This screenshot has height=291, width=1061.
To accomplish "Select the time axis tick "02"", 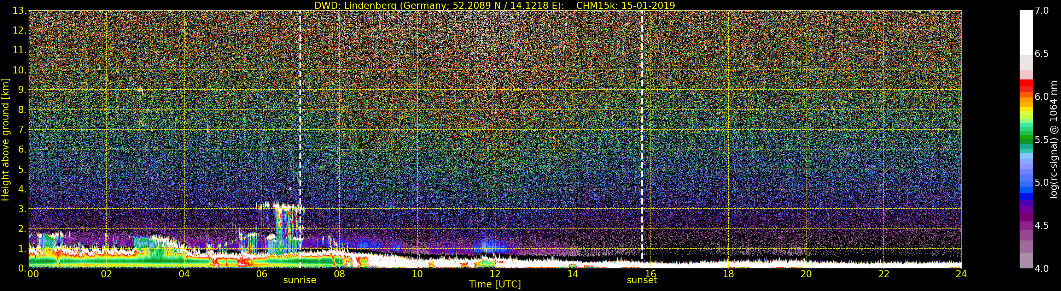I will (x=106, y=274).
